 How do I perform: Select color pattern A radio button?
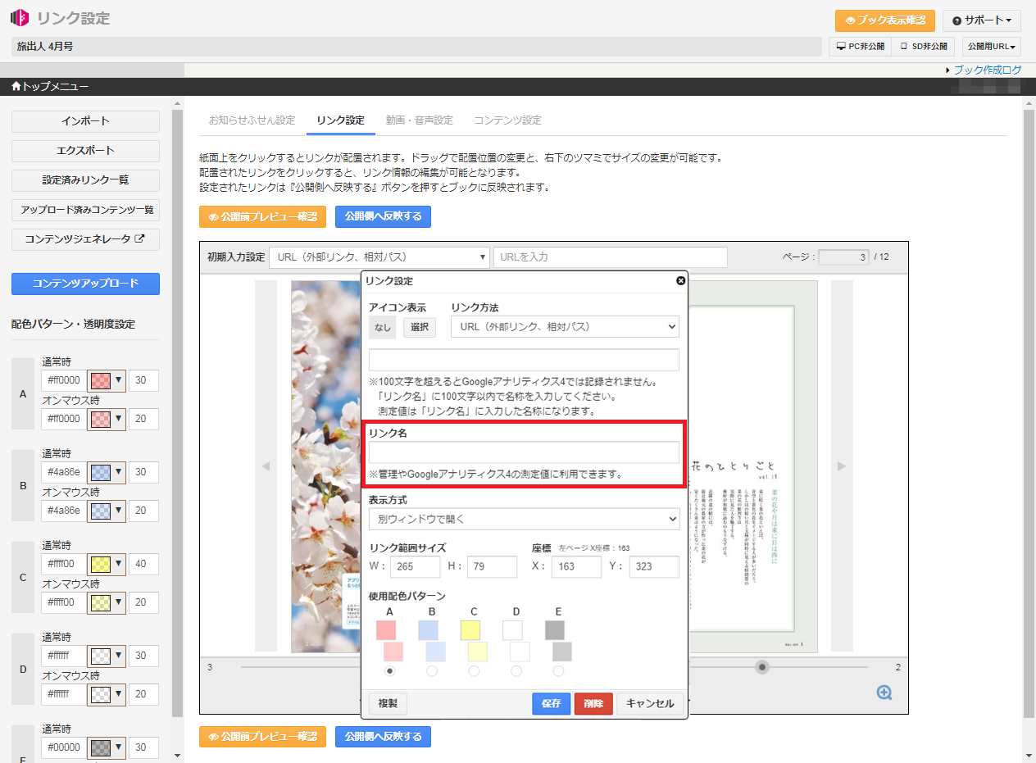coord(390,671)
